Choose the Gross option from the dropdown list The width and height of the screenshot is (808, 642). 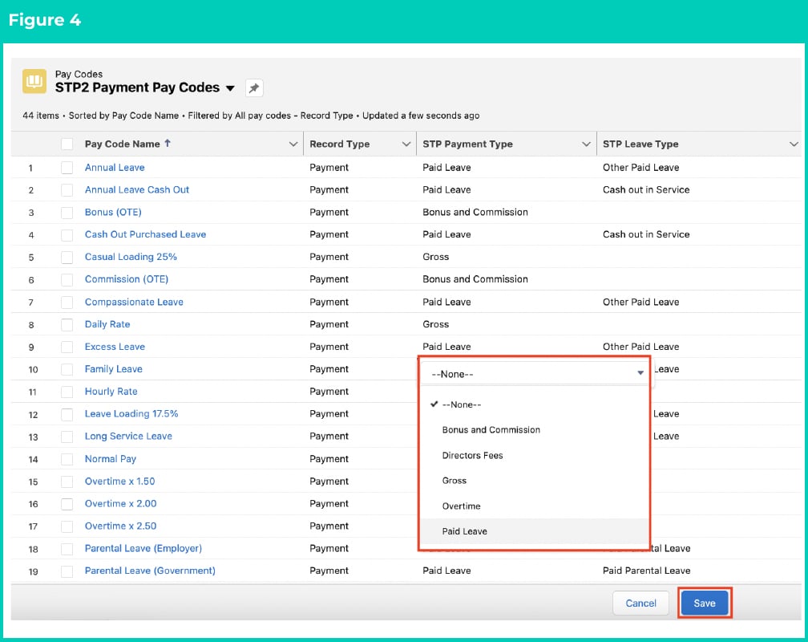535,481
